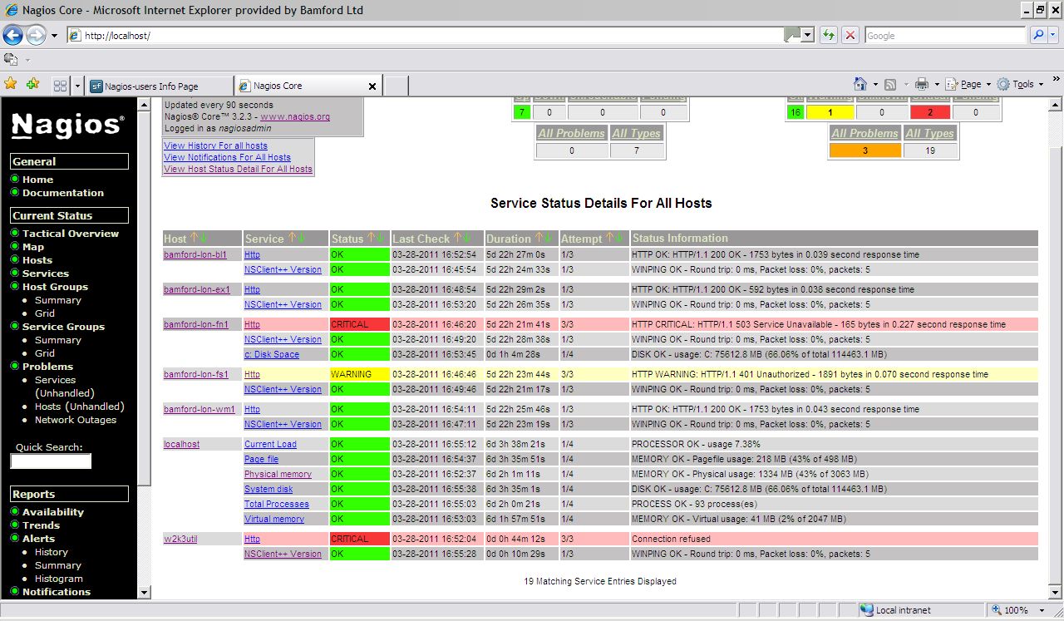The image size is (1064, 621).
Task: Click the WARNING status cell for bamford-lon-fs1
Action: 360,374
